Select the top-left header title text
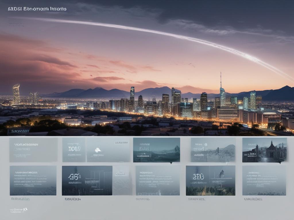Viewport: 294px width, 220px height. 37,8
